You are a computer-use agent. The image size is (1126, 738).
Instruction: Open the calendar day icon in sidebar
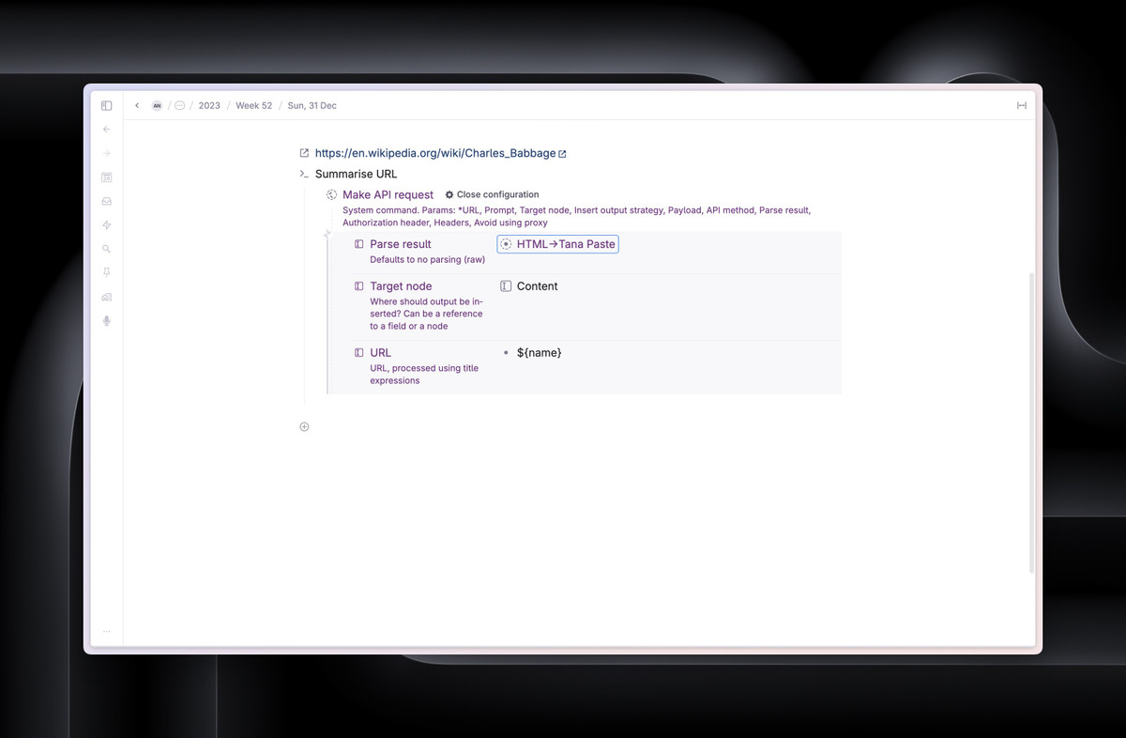click(106, 177)
